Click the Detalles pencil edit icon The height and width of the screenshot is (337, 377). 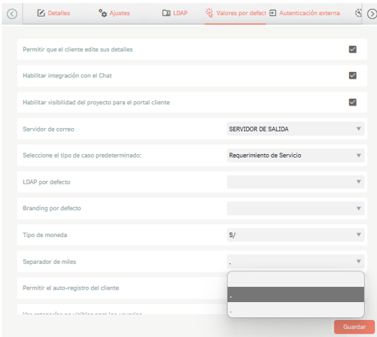pos(41,13)
